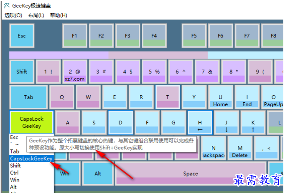Click the W key
Viewport: 285px width, 193px height.
88,97
